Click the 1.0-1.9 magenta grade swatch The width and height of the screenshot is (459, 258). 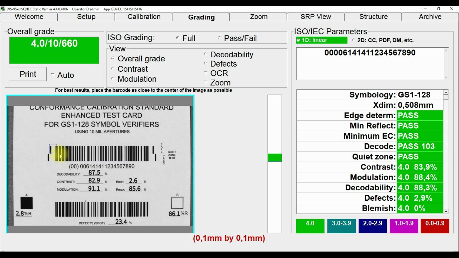click(404, 226)
